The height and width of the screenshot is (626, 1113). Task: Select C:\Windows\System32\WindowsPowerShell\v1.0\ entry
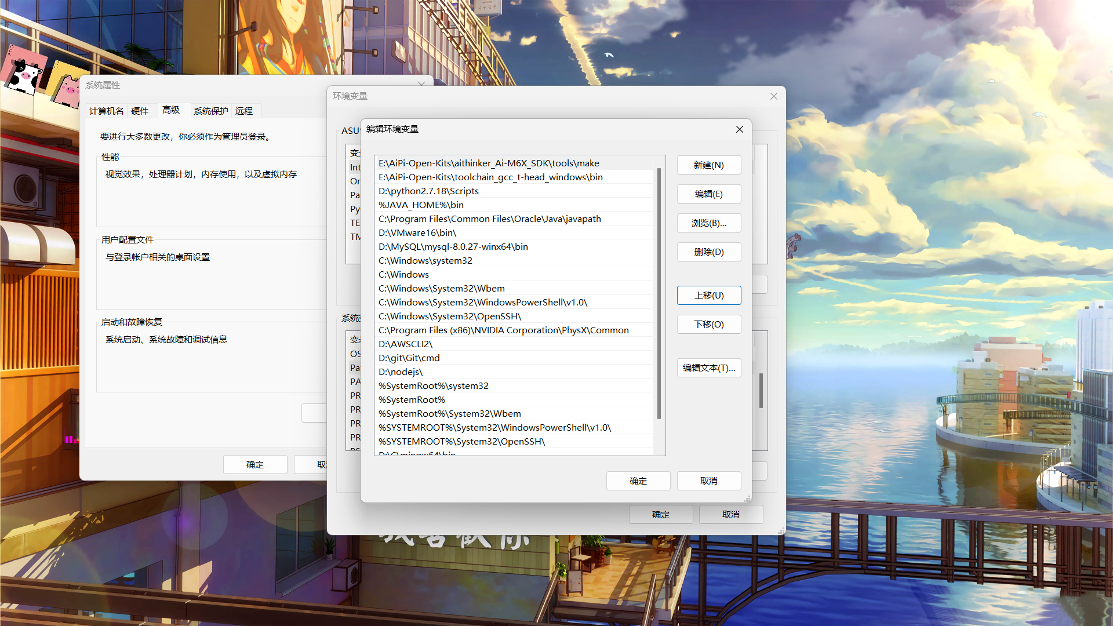(x=514, y=303)
